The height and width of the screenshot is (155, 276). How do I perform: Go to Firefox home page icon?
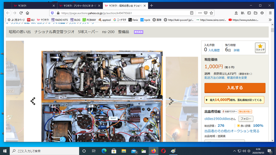28,13
